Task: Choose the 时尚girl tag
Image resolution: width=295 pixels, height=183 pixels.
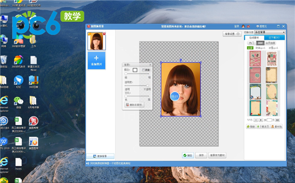Action: pyautogui.click(x=261, y=48)
